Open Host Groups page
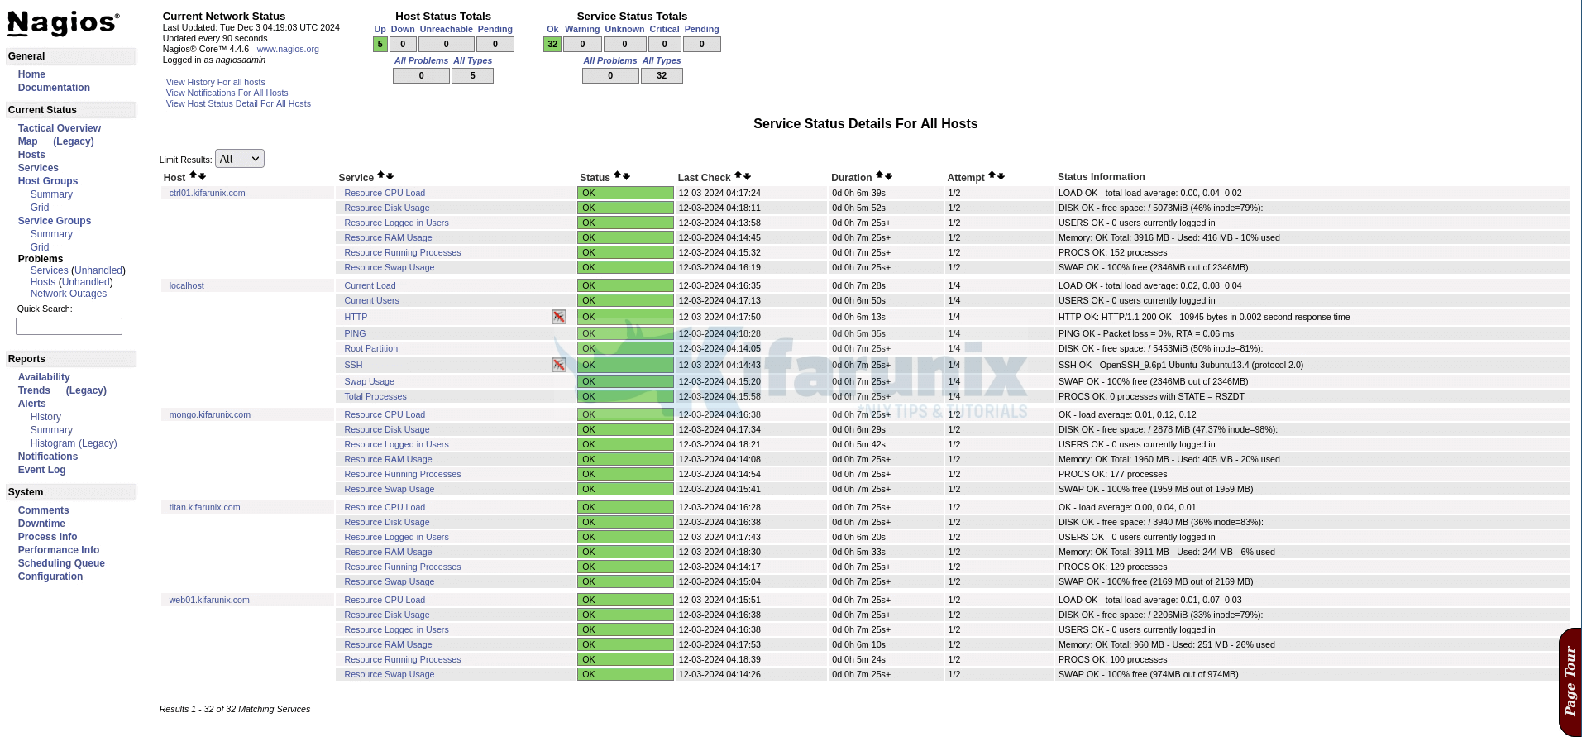 pyautogui.click(x=48, y=181)
